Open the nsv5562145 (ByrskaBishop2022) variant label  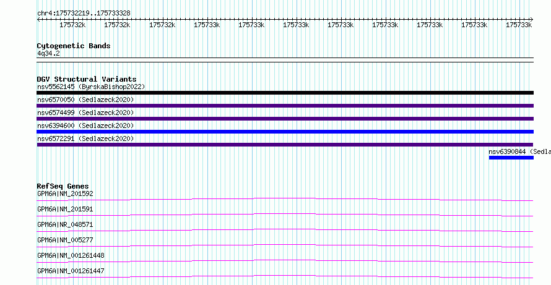91,87
